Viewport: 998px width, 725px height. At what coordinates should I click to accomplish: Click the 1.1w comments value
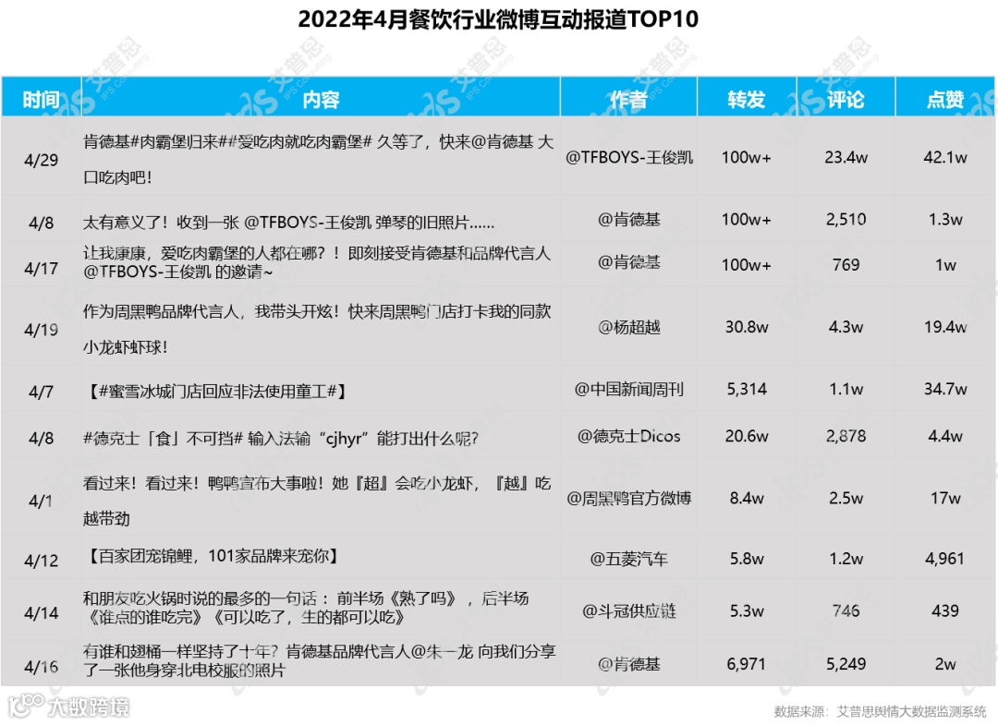[846, 389]
